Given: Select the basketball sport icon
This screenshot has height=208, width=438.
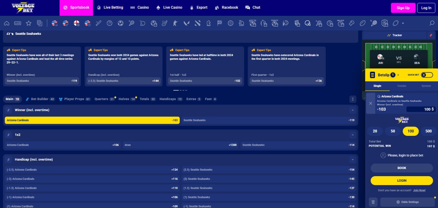Looking at the screenshot, I should pos(110,23).
